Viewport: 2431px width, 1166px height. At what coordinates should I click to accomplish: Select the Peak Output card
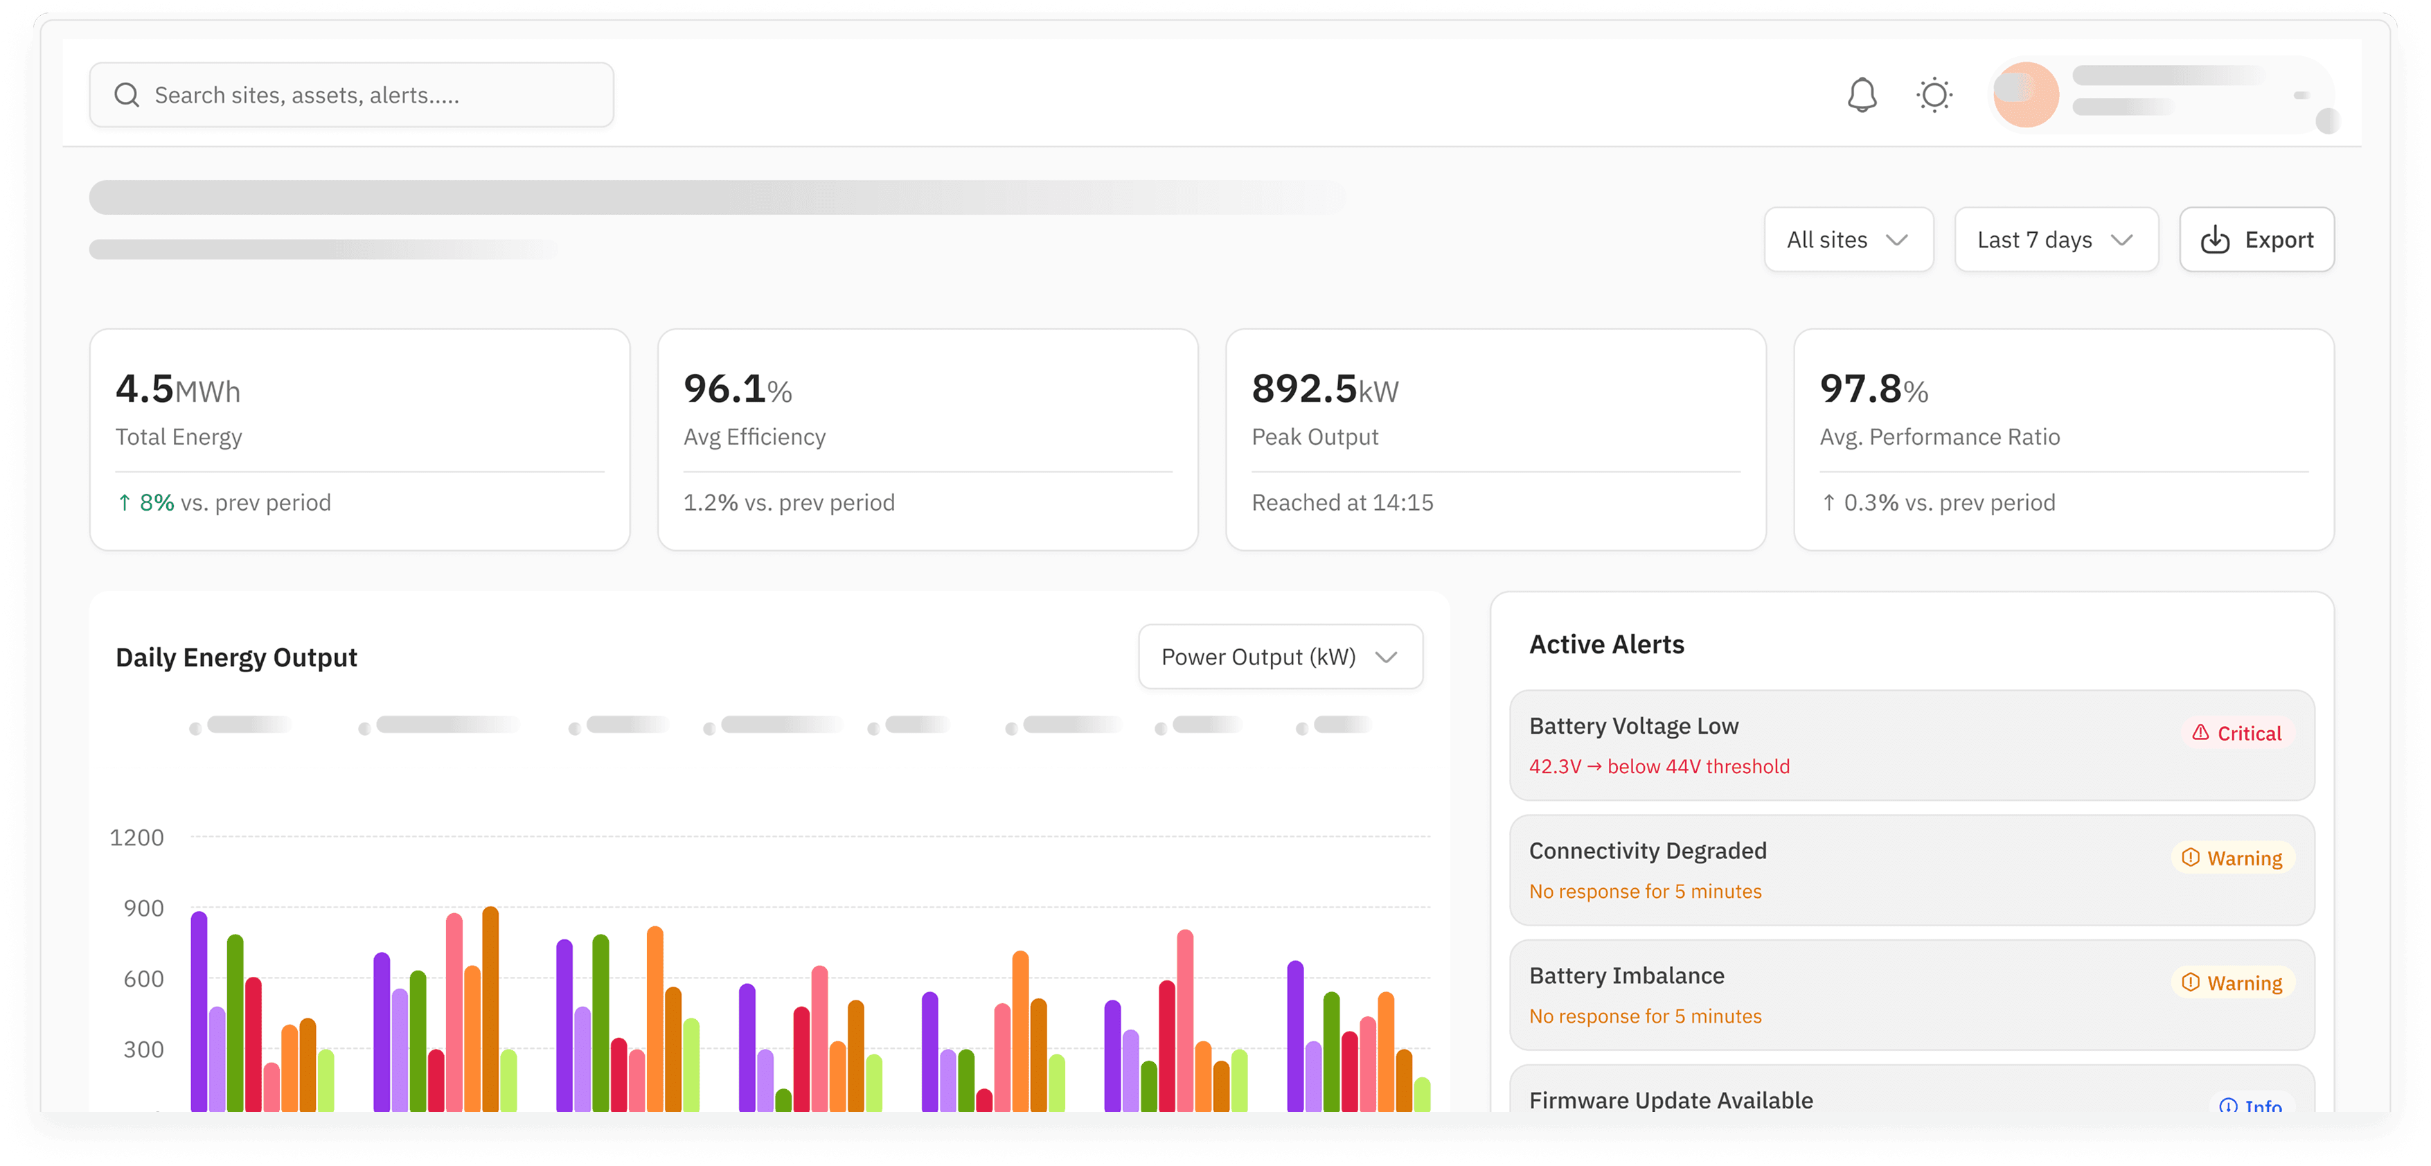point(1495,439)
